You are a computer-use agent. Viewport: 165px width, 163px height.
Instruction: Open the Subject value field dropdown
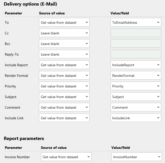point(136,97)
